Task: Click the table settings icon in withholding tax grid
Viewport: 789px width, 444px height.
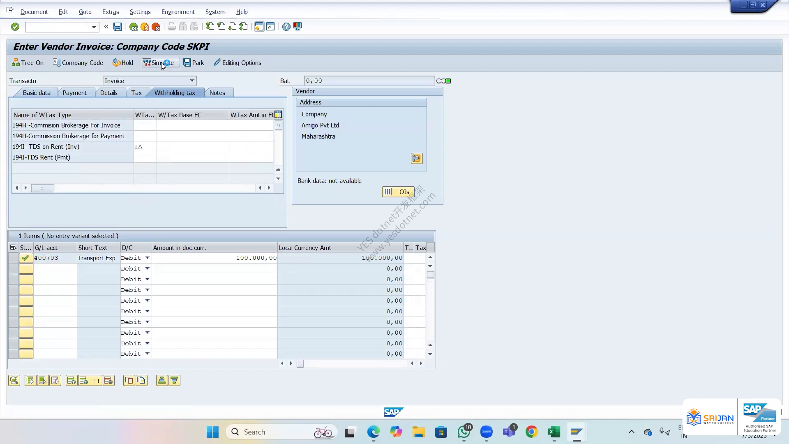Action: tap(278, 115)
